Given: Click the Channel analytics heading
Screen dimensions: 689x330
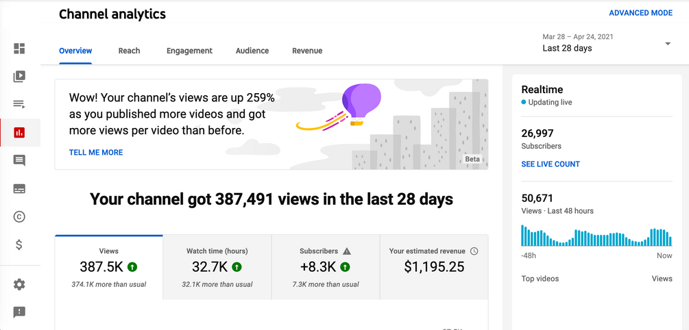Looking at the screenshot, I should click(x=112, y=14).
